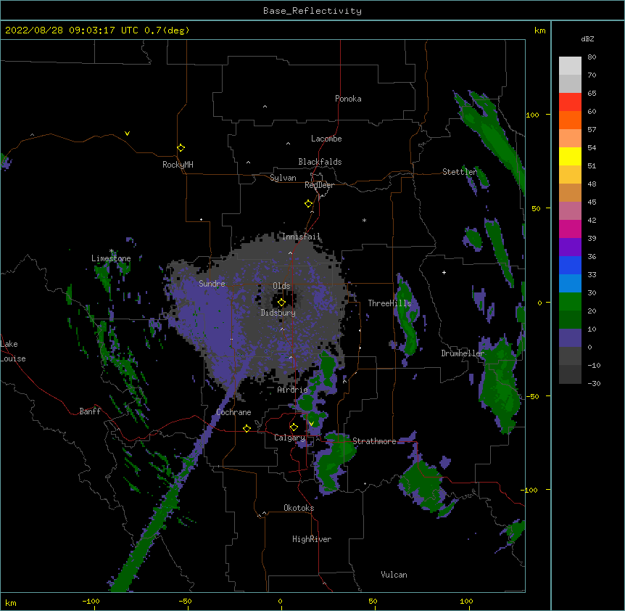
Task: Click the Vulcan city label
Action: point(394,575)
